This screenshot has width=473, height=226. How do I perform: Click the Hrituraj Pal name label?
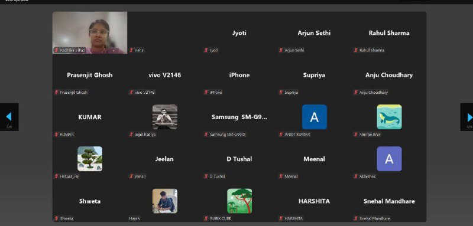70,176
